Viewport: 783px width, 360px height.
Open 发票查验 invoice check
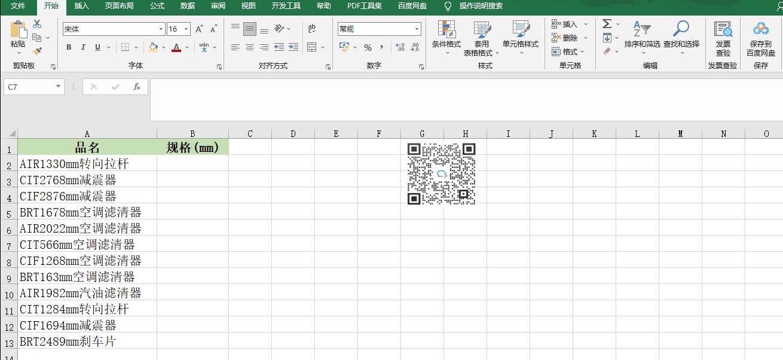(723, 38)
